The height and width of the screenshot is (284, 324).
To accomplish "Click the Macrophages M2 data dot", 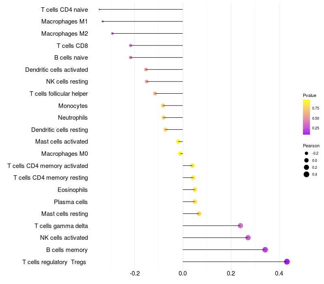I will tap(112, 33).
